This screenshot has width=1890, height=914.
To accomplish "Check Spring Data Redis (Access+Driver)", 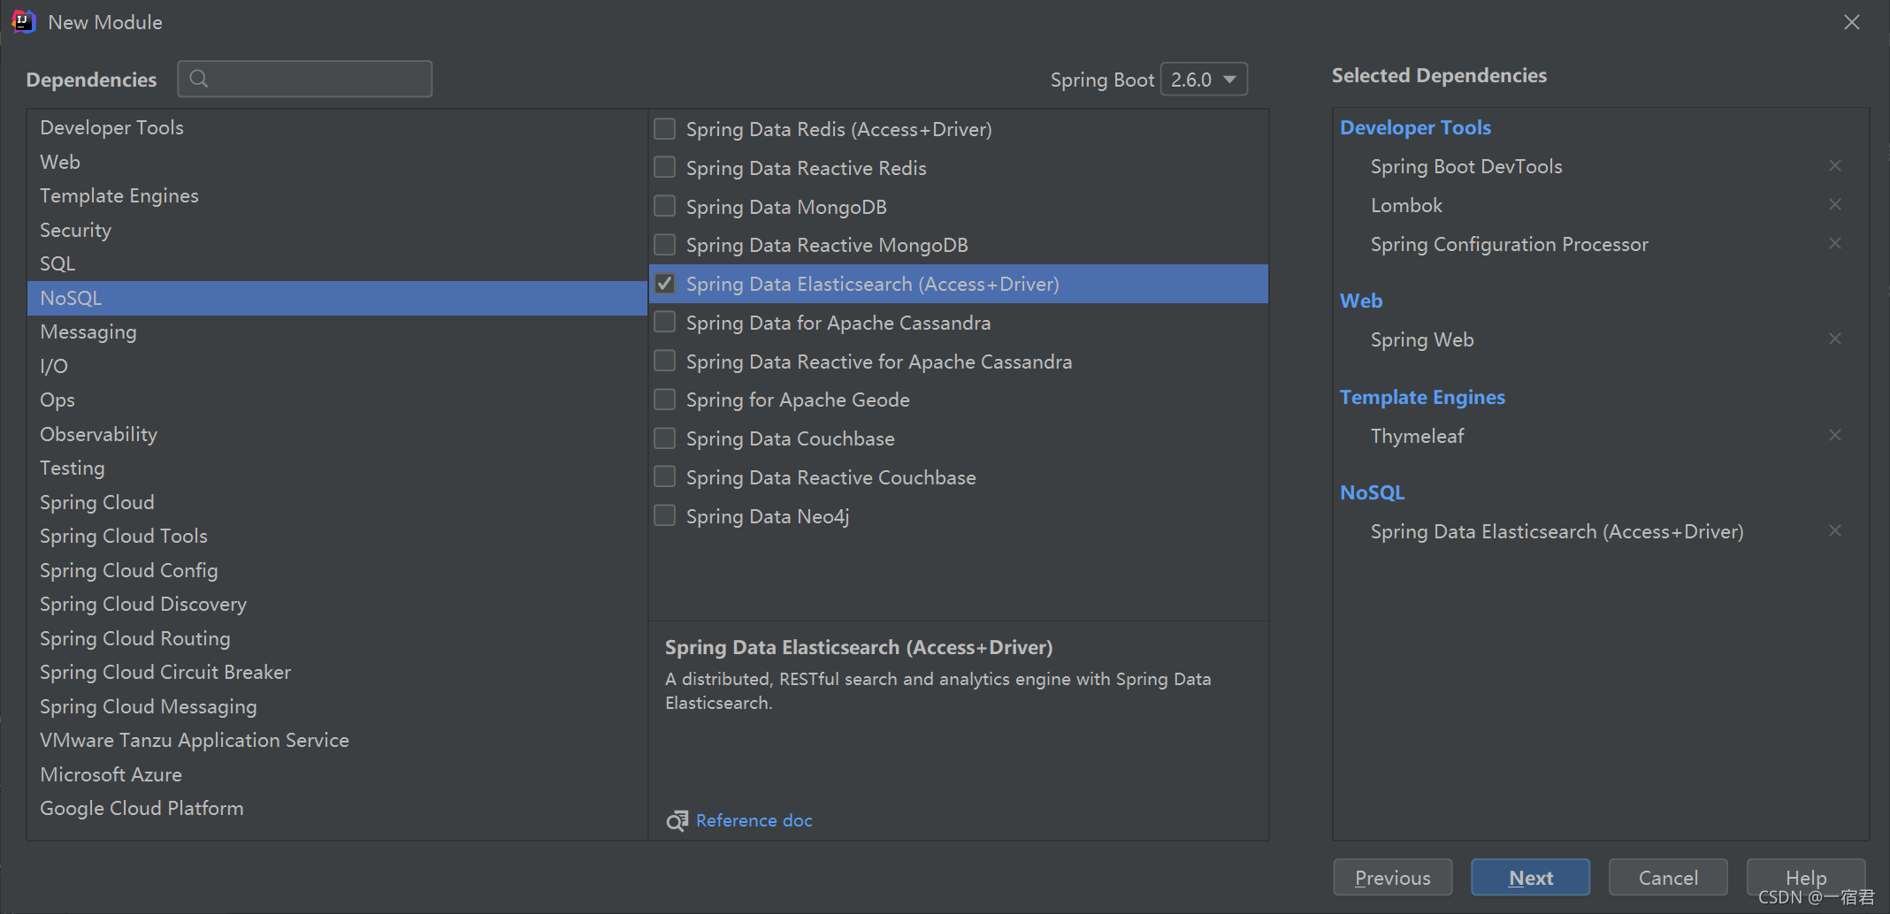I will [x=664, y=129].
